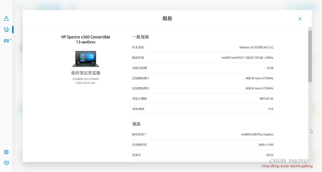Click the 規格 dialog title
Screen dimensions: 322x172
pos(167,18)
